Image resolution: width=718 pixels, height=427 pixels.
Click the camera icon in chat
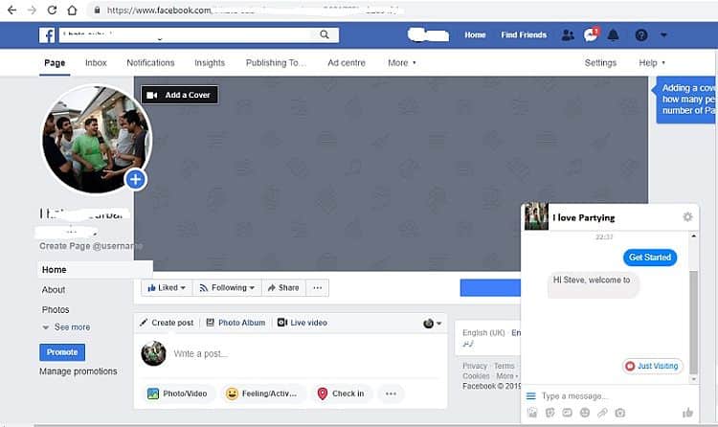coord(619,413)
